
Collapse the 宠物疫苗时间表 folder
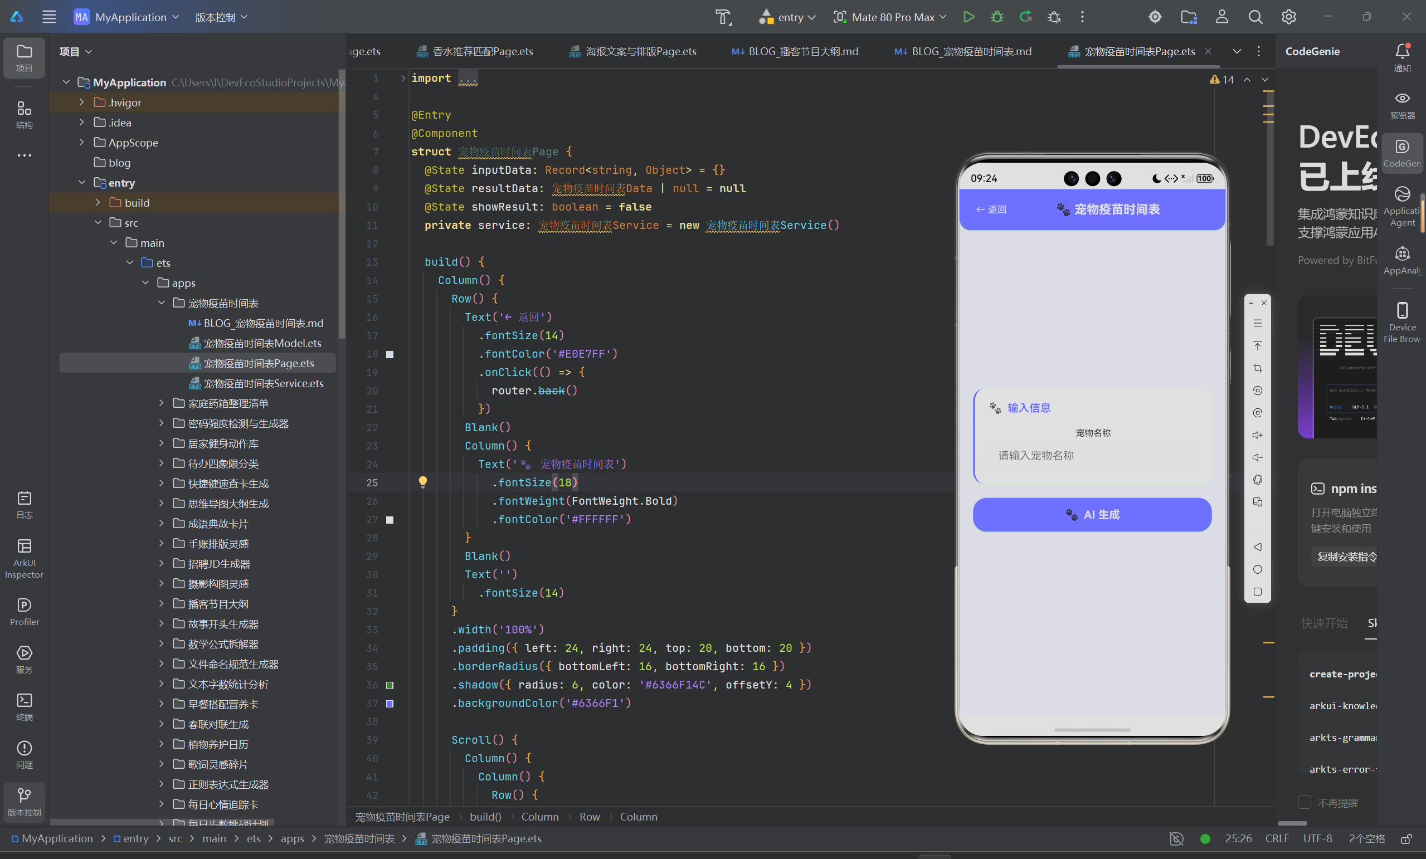click(162, 302)
